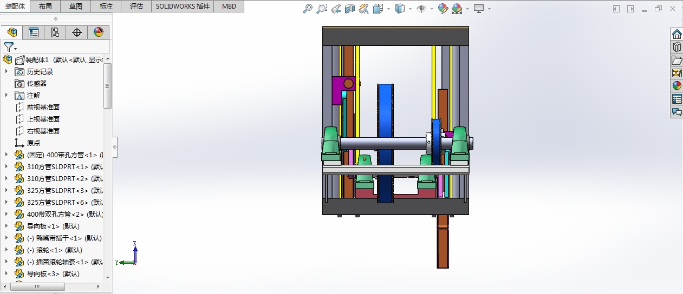
Task: Click the Previous View icon
Action: tap(336, 9)
